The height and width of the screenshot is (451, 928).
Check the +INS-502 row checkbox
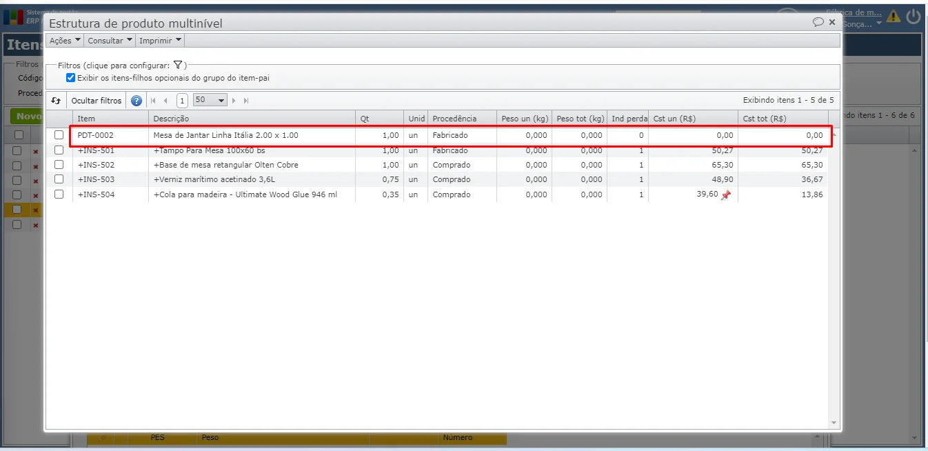pyautogui.click(x=59, y=165)
